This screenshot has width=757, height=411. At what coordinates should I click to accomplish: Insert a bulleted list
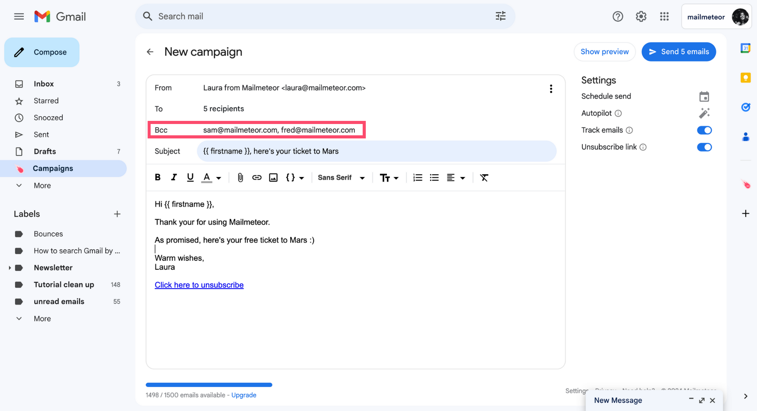pos(434,177)
